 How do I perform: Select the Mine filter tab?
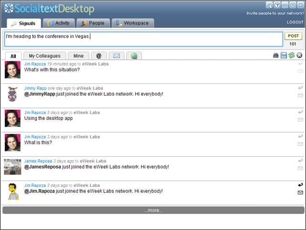[78, 56]
